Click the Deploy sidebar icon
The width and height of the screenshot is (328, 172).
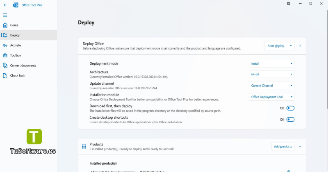(x=5, y=35)
